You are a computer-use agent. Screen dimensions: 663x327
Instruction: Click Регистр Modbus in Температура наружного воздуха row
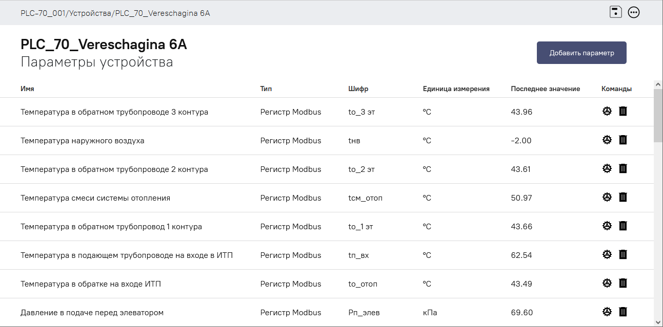tap(291, 140)
